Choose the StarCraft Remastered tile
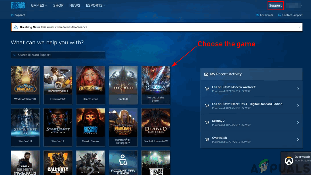311x175 pixels. pyautogui.click(x=58, y=128)
